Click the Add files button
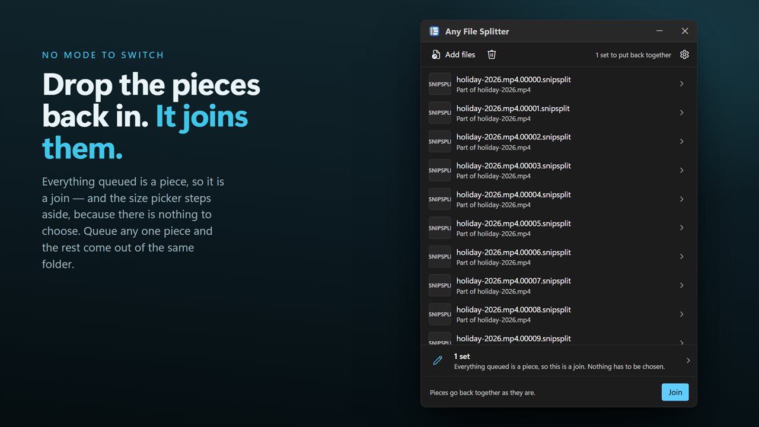 click(x=453, y=55)
